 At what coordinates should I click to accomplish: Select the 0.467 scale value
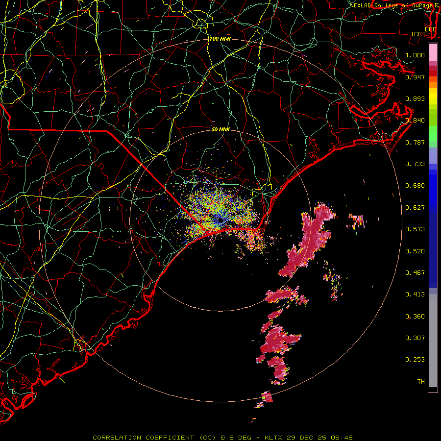[415, 273]
